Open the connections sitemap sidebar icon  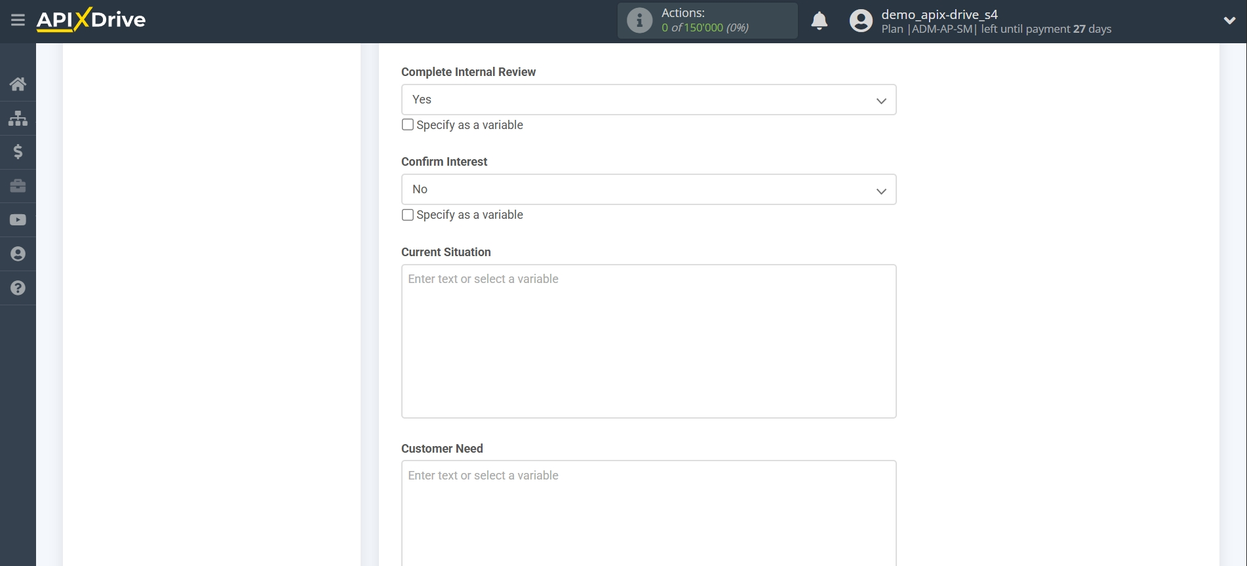coord(18,118)
